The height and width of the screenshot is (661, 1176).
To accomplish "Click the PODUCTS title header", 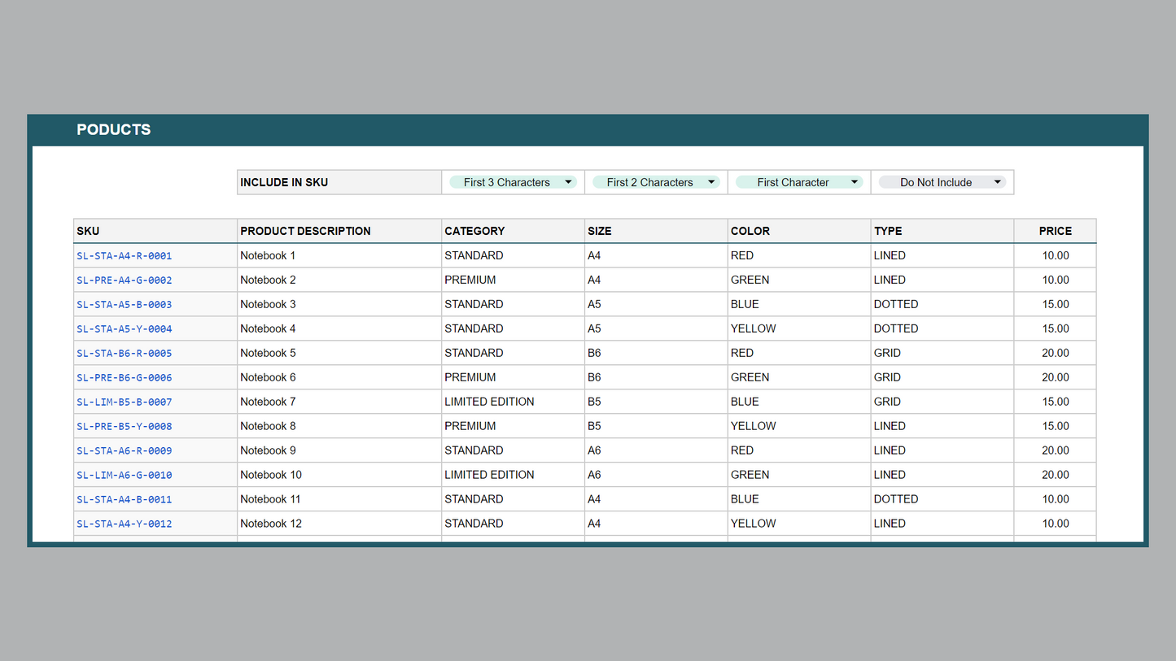I will [x=114, y=130].
